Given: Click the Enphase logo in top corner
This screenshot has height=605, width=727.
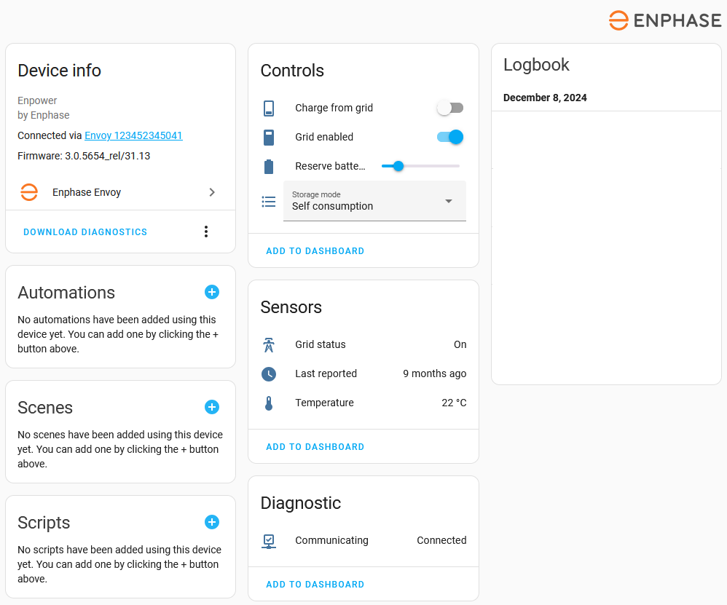Looking at the screenshot, I should (x=665, y=20).
